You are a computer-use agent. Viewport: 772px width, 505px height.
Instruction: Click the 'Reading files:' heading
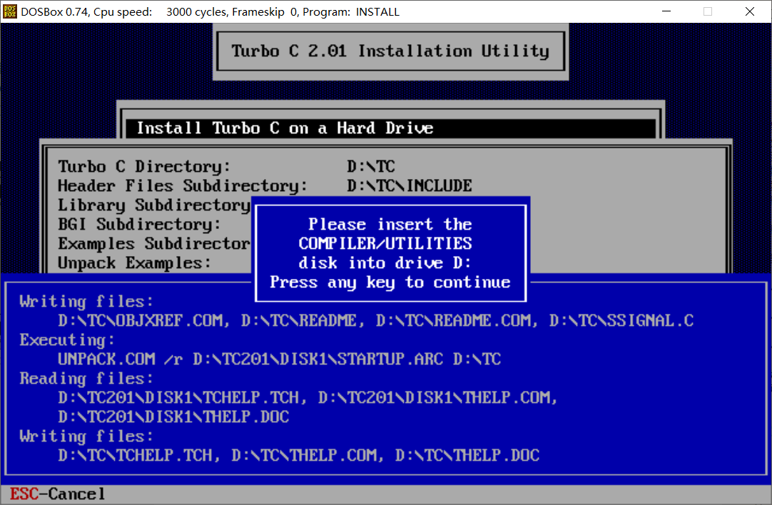pyautogui.click(x=86, y=379)
